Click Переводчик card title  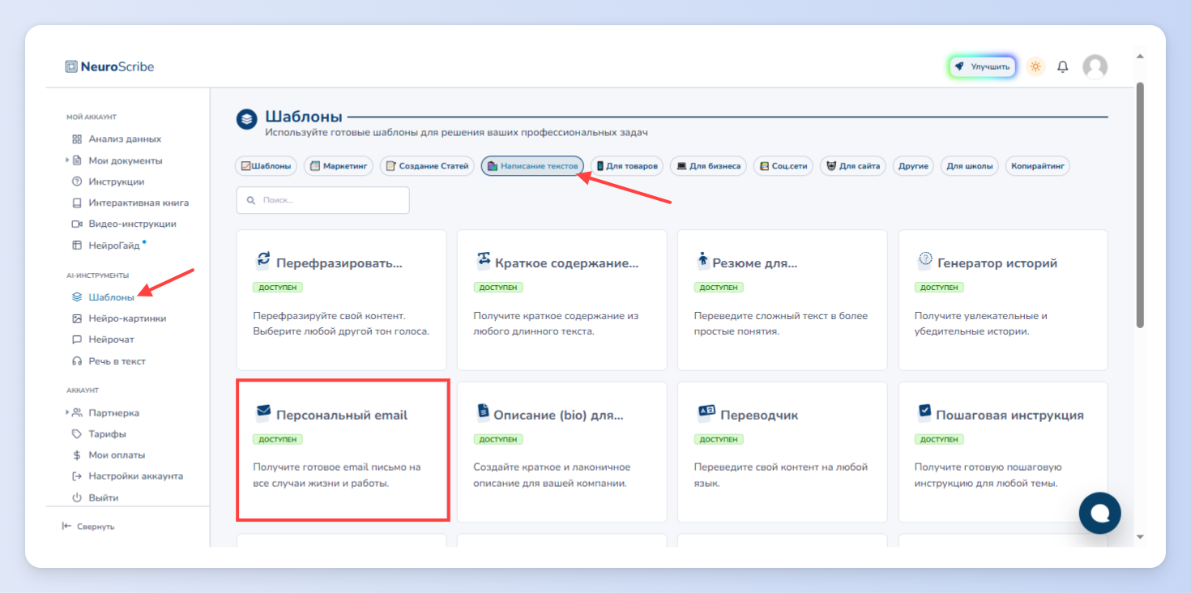coord(759,415)
